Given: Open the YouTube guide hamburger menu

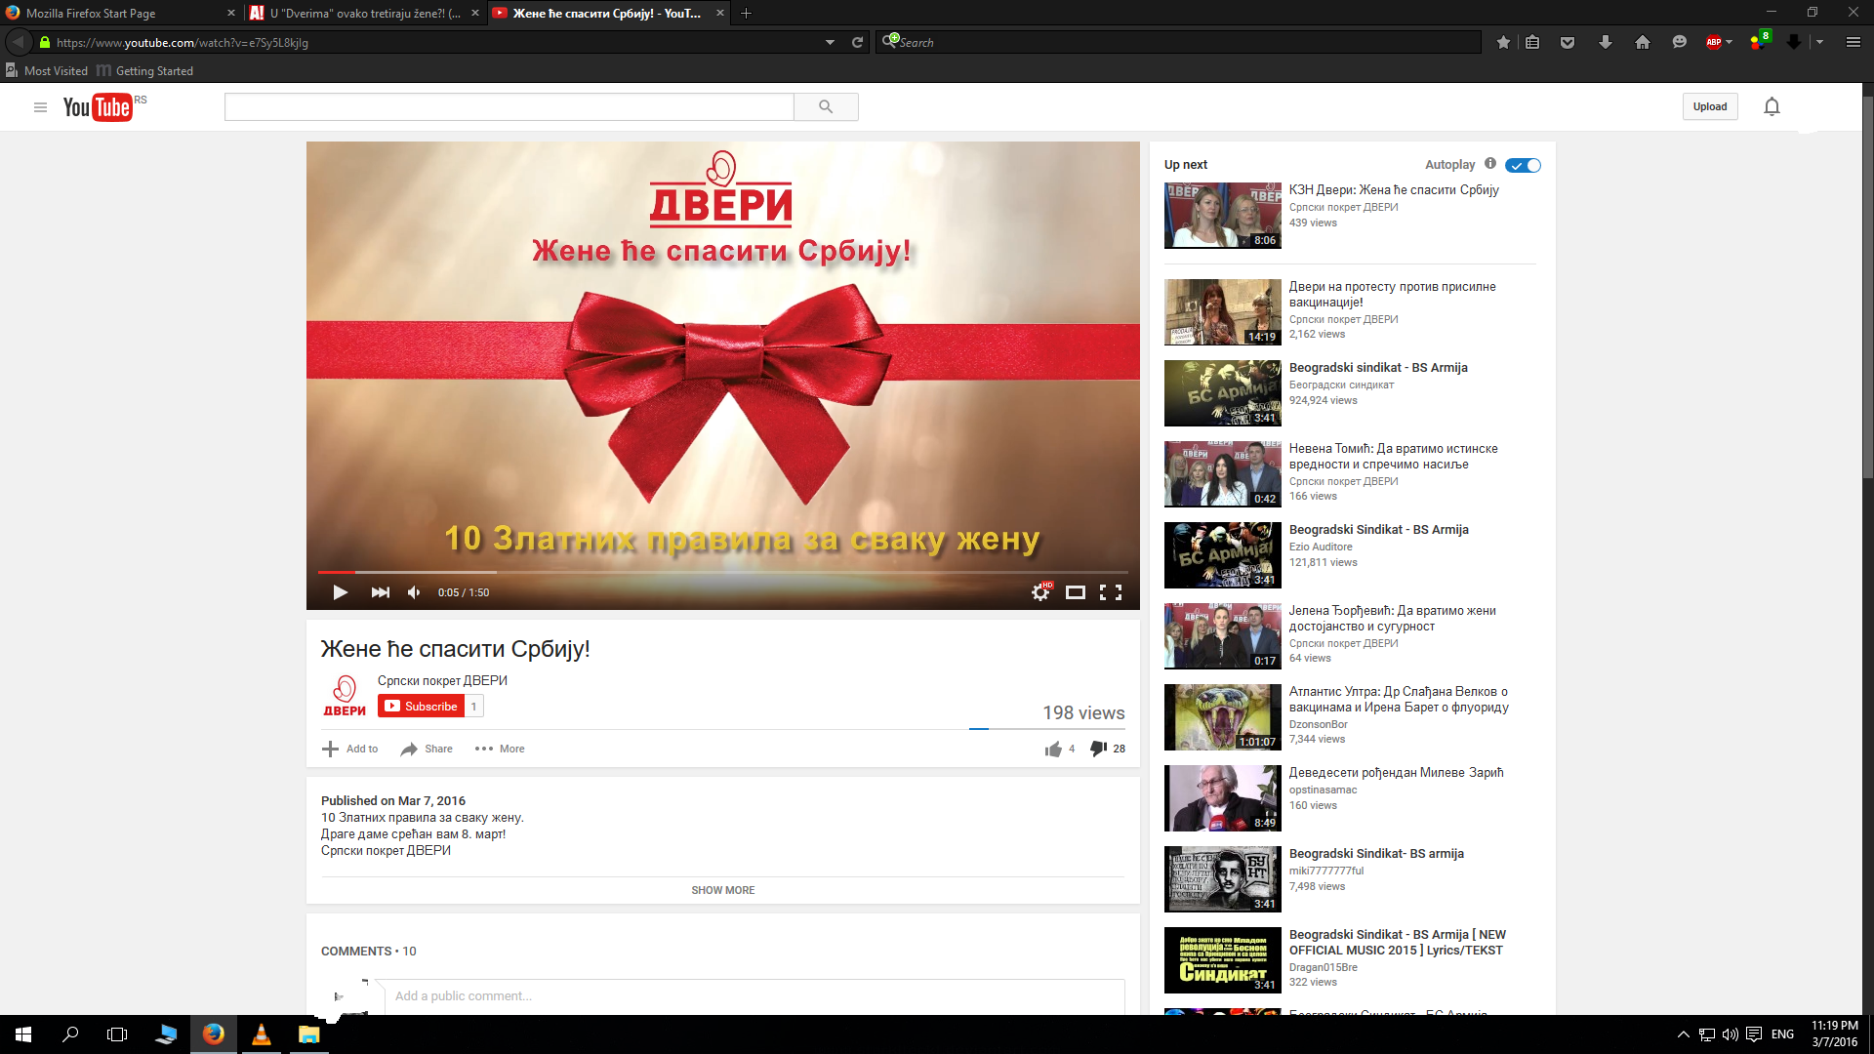Looking at the screenshot, I should 40,107.
